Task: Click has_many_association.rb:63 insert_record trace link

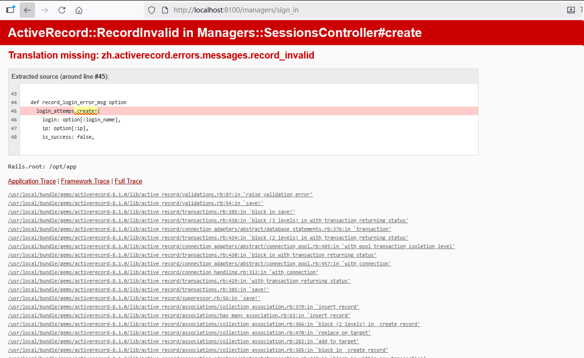Action: point(179,315)
